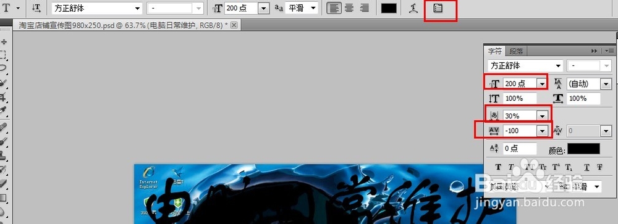Toggle strikethrough style
Viewport: 618px width, 224px height.
click(599, 167)
